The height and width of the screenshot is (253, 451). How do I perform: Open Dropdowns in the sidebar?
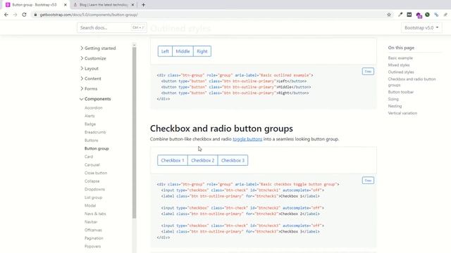tap(94, 189)
